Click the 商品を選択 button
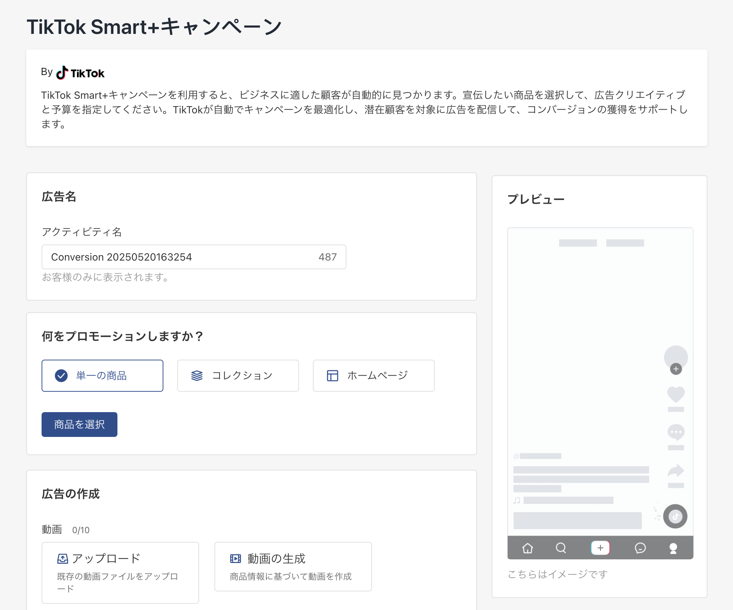This screenshot has width=733, height=610. [79, 425]
